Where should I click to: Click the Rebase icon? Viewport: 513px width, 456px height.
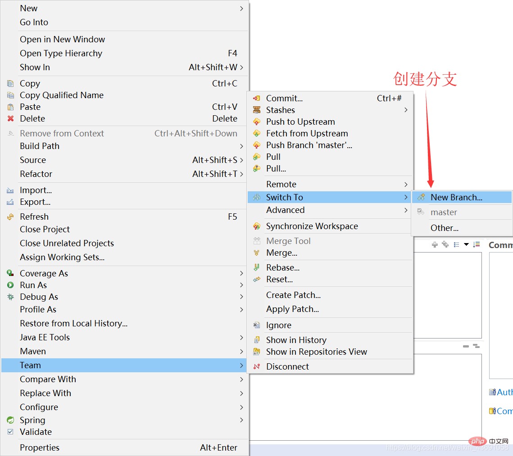[x=257, y=267]
